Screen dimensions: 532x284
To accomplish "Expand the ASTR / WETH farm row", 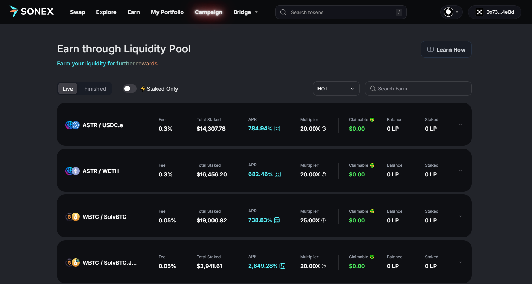I will [460, 170].
